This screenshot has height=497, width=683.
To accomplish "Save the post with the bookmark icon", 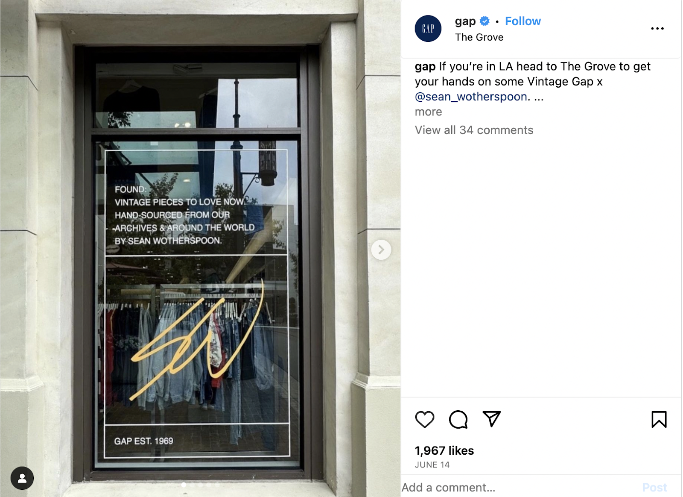I will tap(659, 419).
